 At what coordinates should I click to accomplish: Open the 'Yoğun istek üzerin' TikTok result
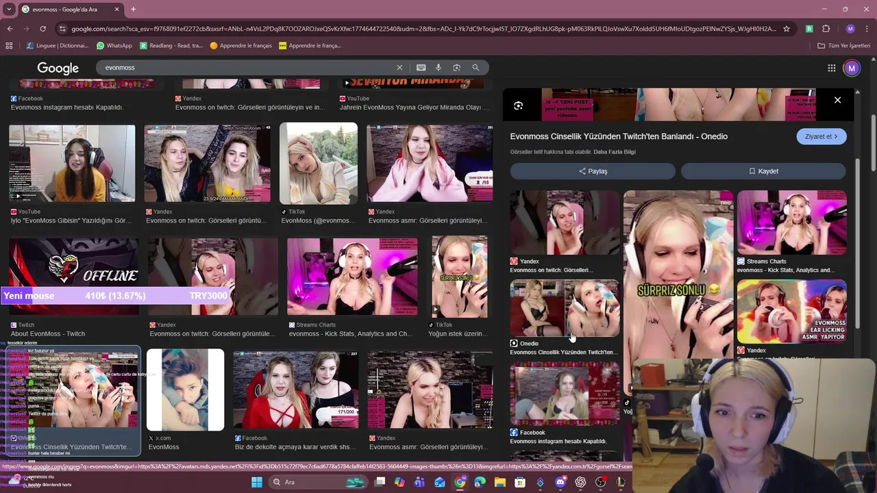(459, 277)
